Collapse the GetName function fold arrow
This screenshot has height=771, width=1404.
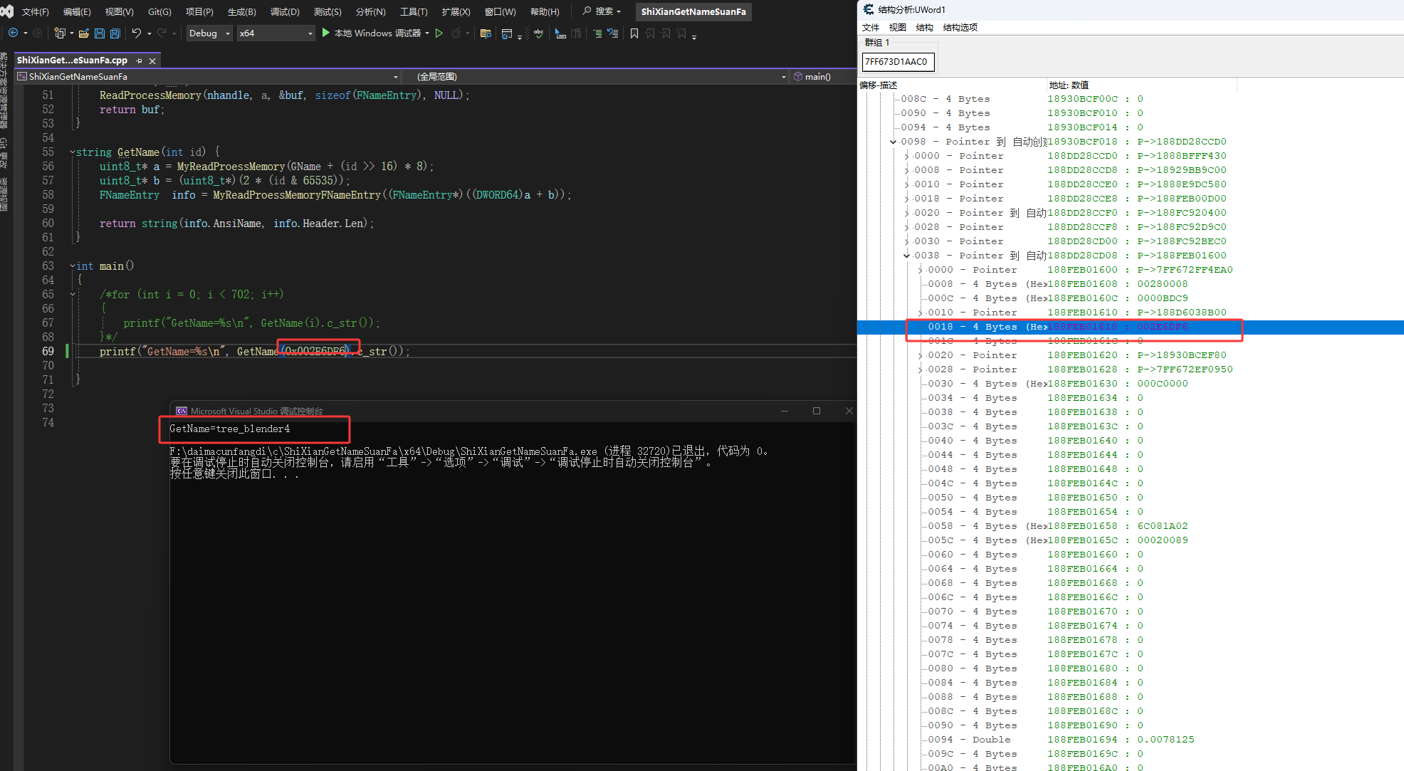tap(73, 152)
